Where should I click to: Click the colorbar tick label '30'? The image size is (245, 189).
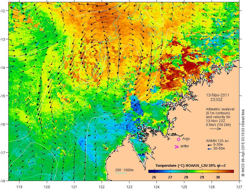coord(218,177)
